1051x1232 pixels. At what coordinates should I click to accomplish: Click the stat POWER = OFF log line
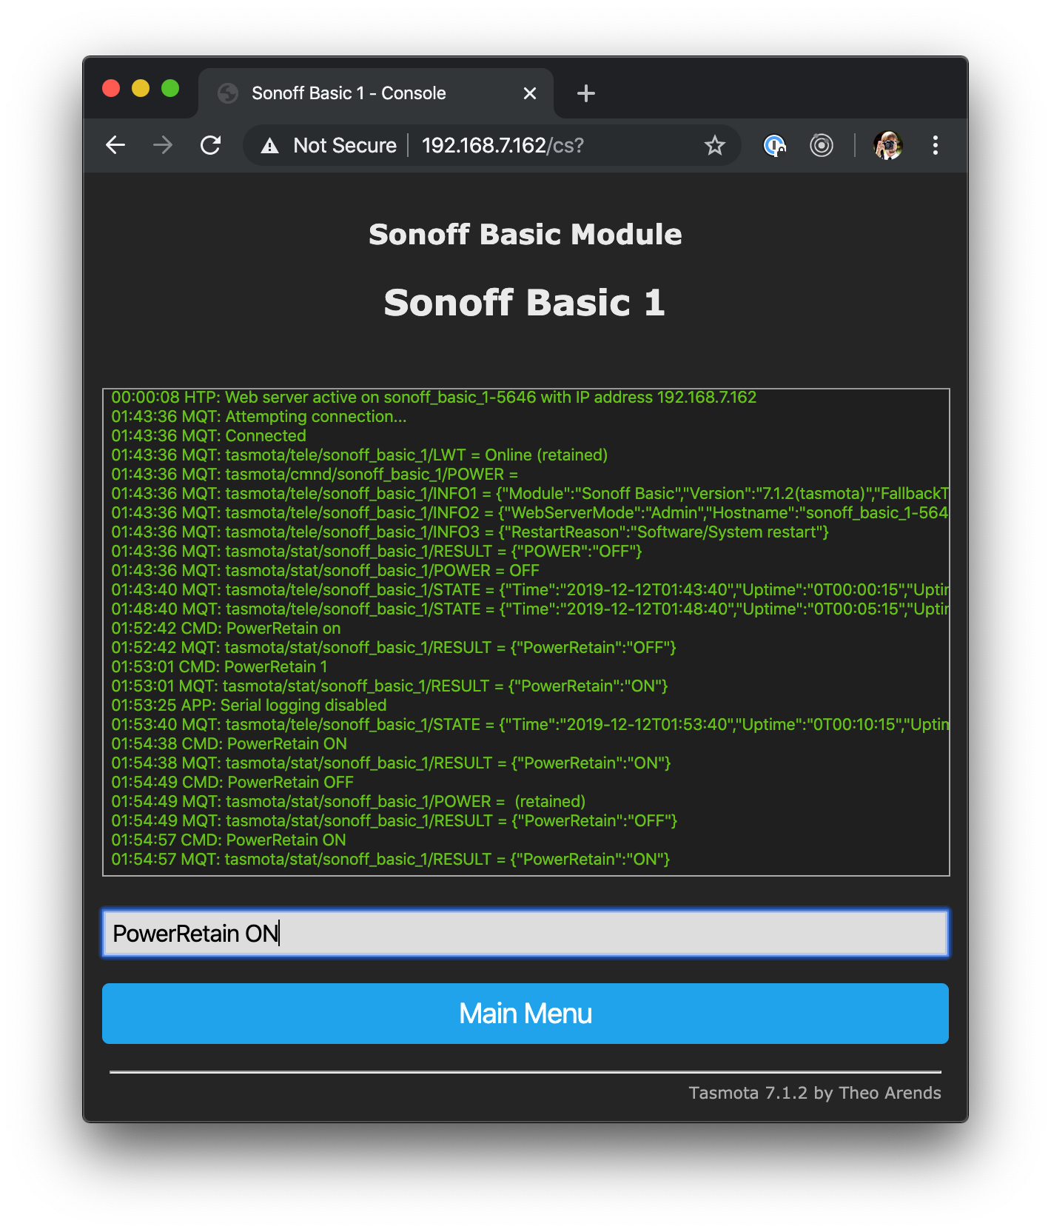coord(325,571)
